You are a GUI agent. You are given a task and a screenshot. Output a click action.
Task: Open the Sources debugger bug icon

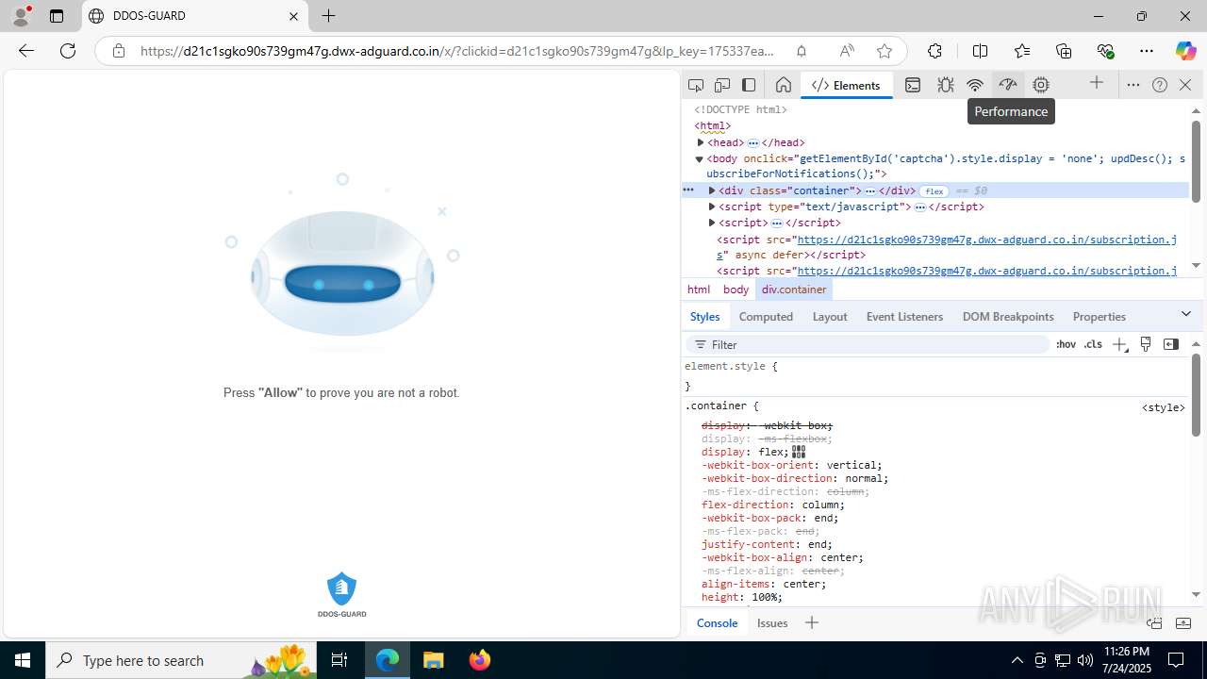pos(946,85)
